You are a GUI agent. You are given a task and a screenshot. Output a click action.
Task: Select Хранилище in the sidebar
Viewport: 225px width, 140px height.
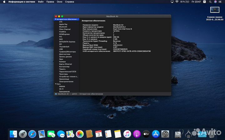[64, 79]
